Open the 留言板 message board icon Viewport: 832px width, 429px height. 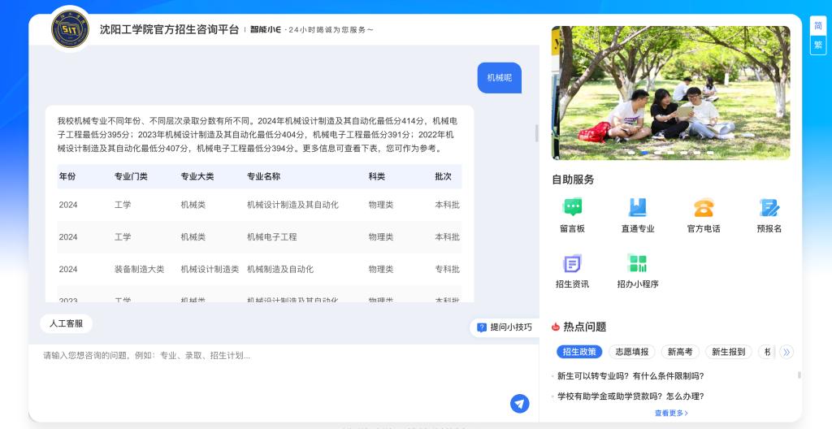572,208
